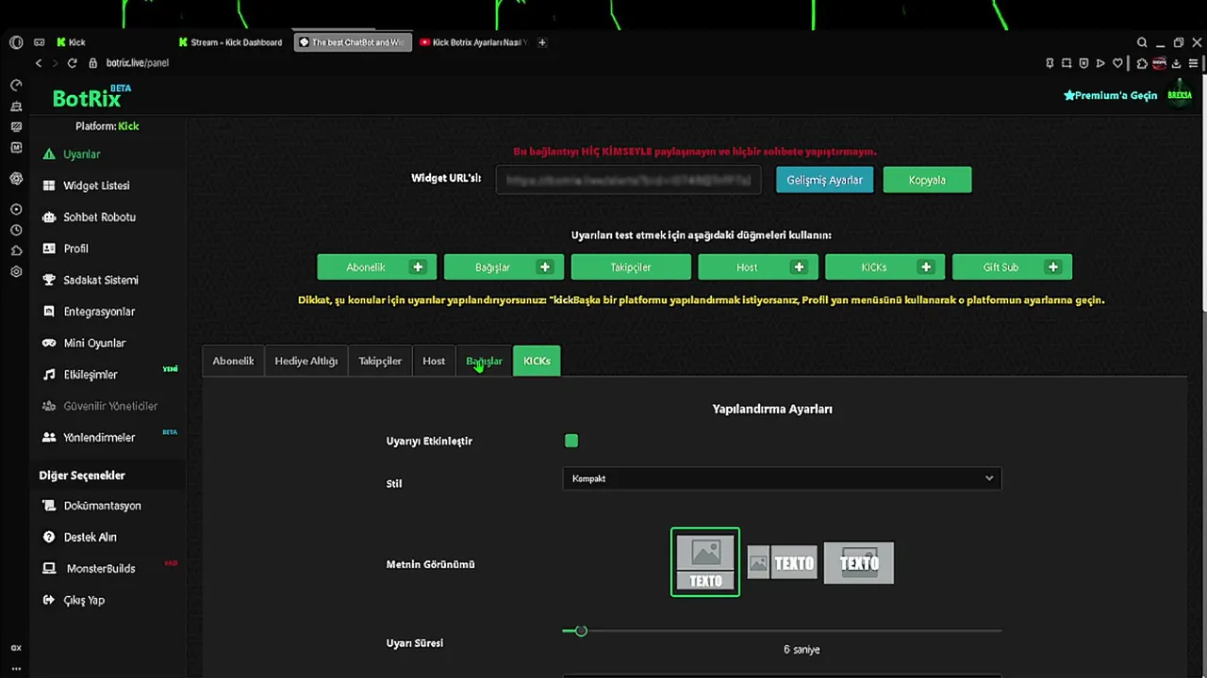Select the image-beside-text layout thumbnail
The height and width of the screenshot is (678, 1207).
point(782,563)
